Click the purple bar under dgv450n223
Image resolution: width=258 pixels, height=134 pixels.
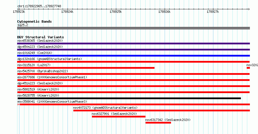[133, 50]
